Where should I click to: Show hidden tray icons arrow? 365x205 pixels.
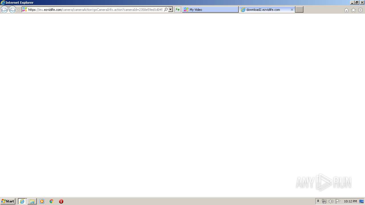[x=318, y=201]
